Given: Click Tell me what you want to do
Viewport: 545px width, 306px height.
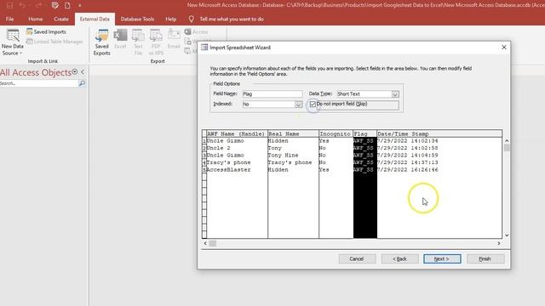Looking at the screenshot, I should tap(232, 19).
